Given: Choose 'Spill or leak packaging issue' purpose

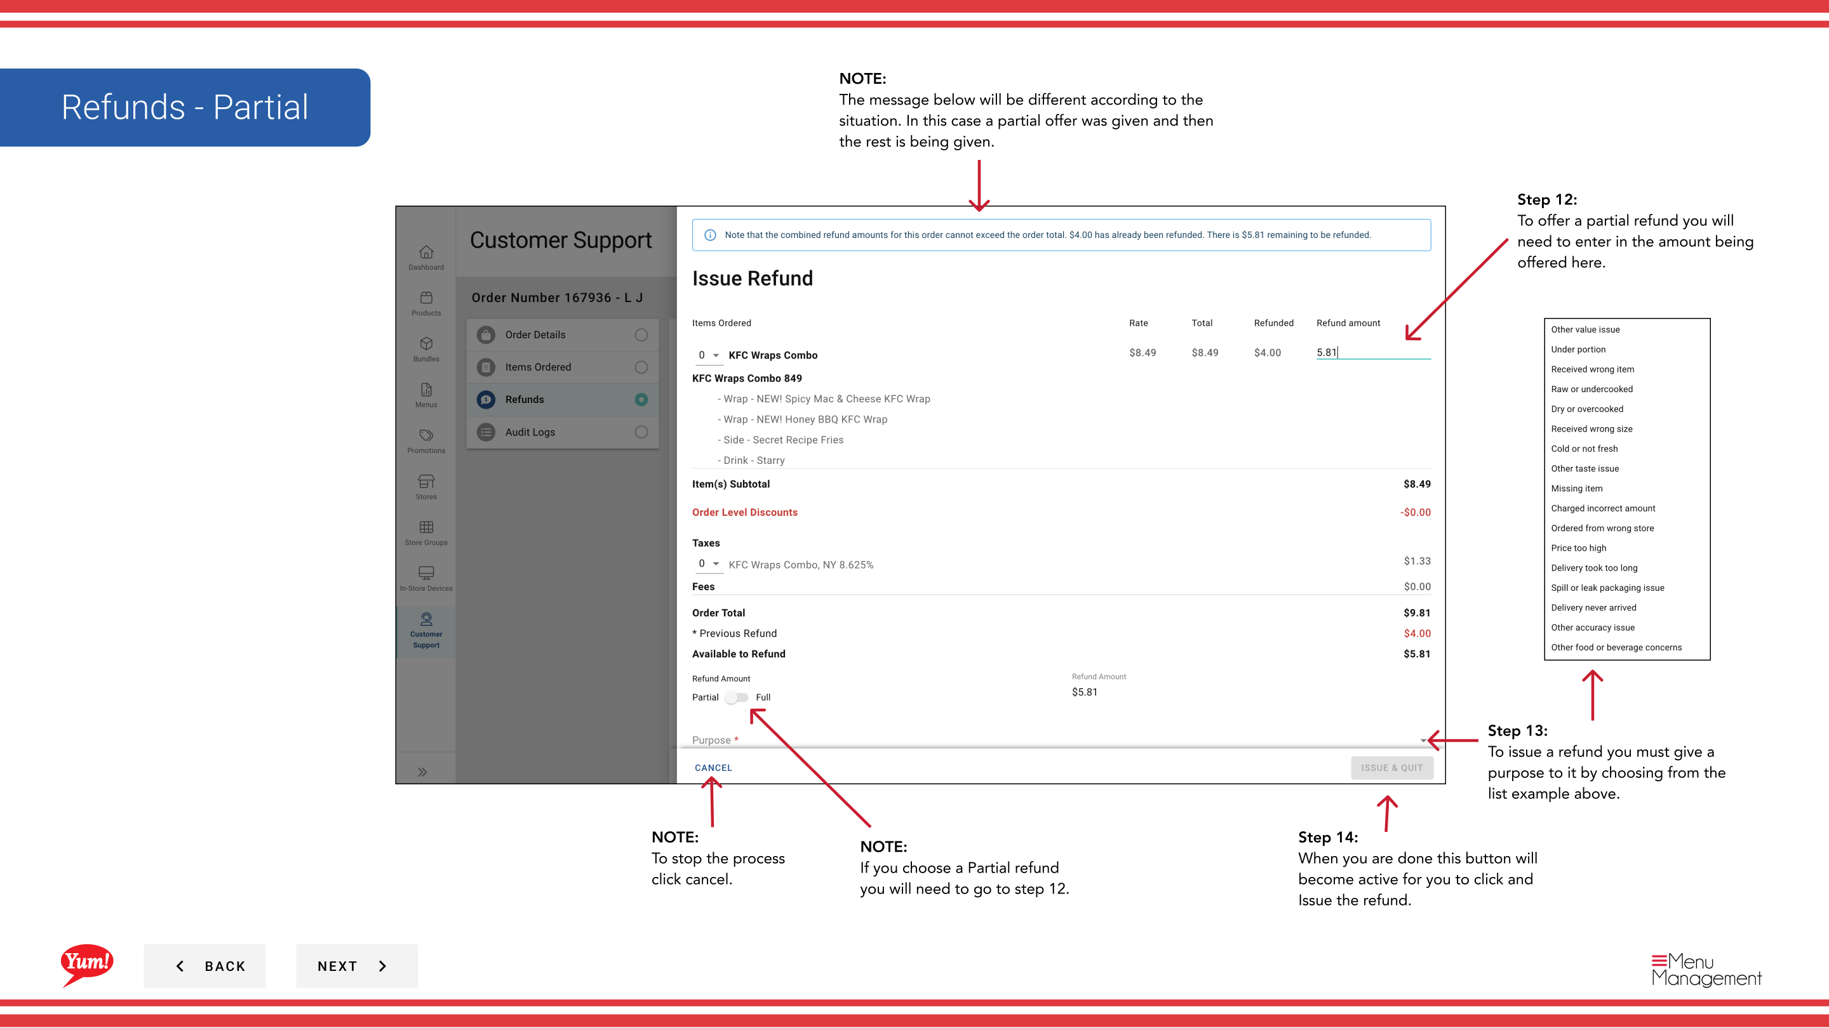Looking at the screenshot, I should click(1607, 588).
